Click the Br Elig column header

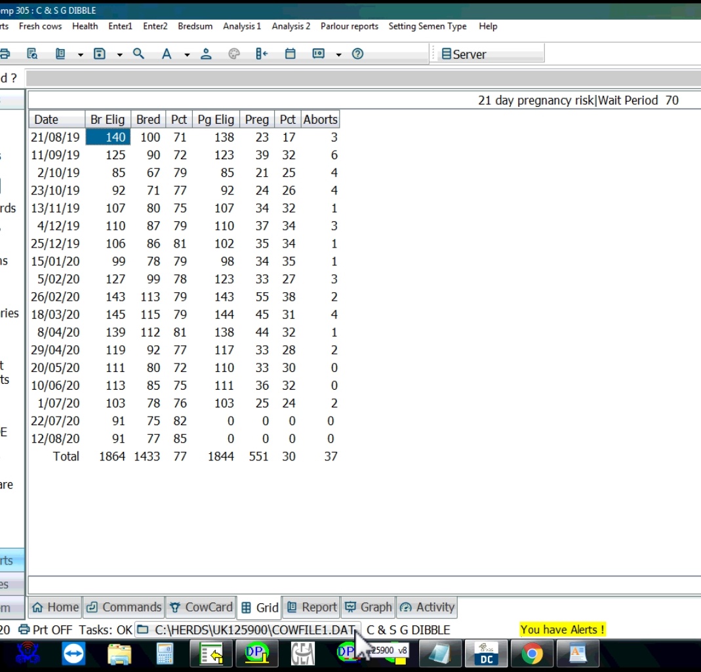point(108,120)
